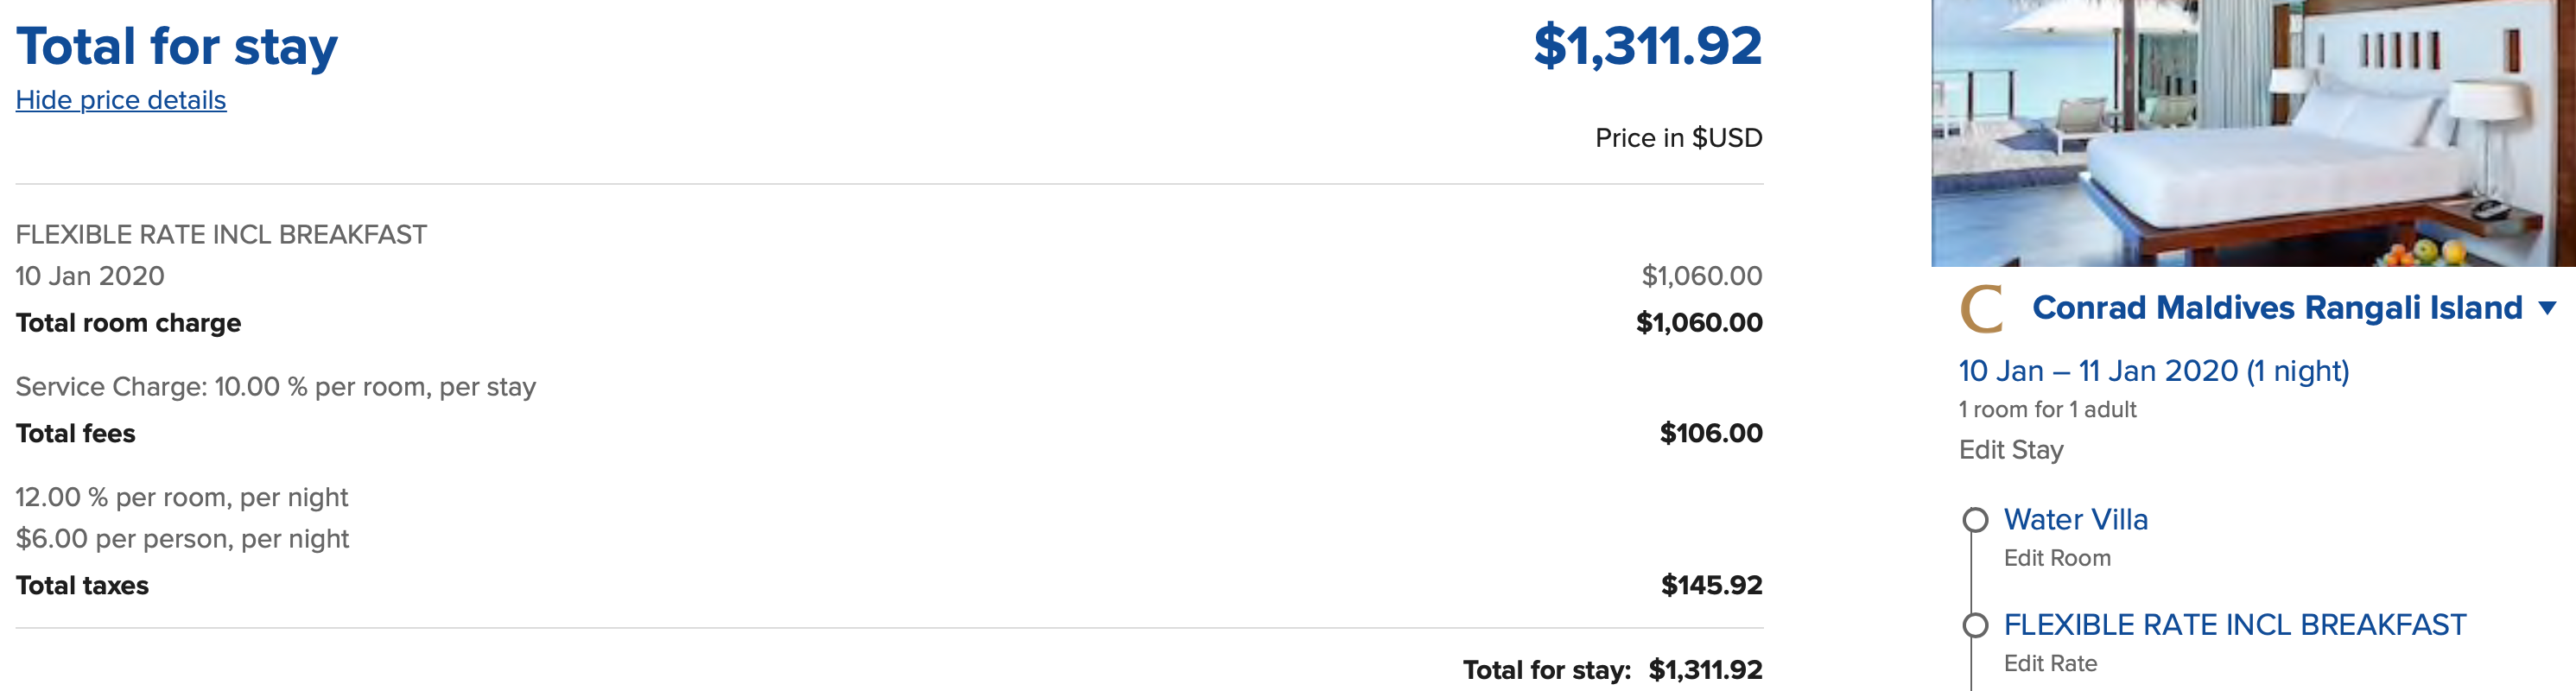Screen dimensions: 2576x691
Task: Click the Total for stay heading
Action: pyautogui.click(x=177, y=46)
